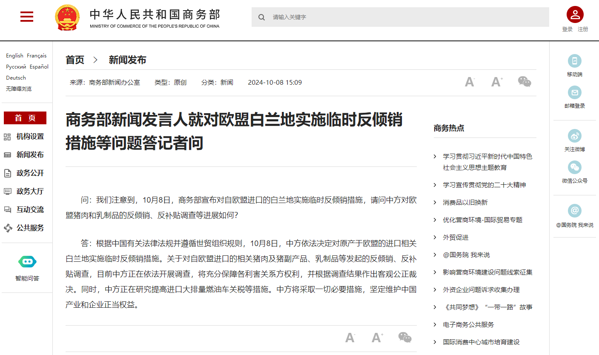The image size is (599, 355).
Task: Expand arrow beside 学习贯彻习近平新时代 link
Action: (435, 157)
